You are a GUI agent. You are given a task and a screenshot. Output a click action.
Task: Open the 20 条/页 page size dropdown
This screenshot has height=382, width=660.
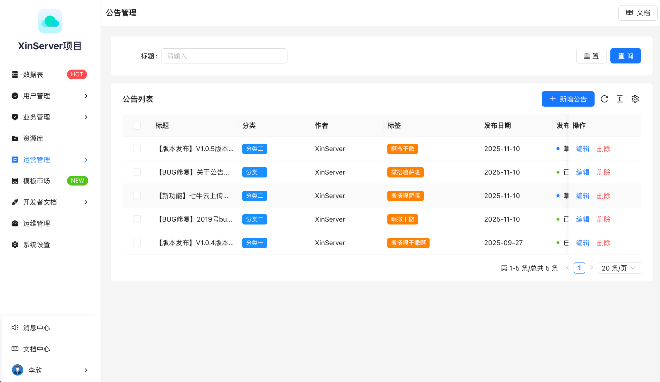click(x=619, y=268)
